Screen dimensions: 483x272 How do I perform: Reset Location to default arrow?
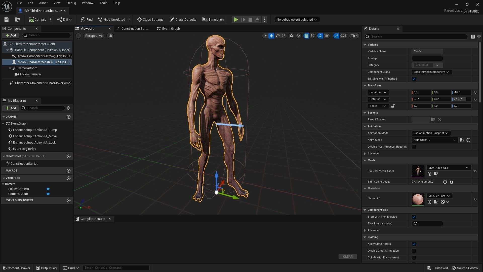(475, 92)
